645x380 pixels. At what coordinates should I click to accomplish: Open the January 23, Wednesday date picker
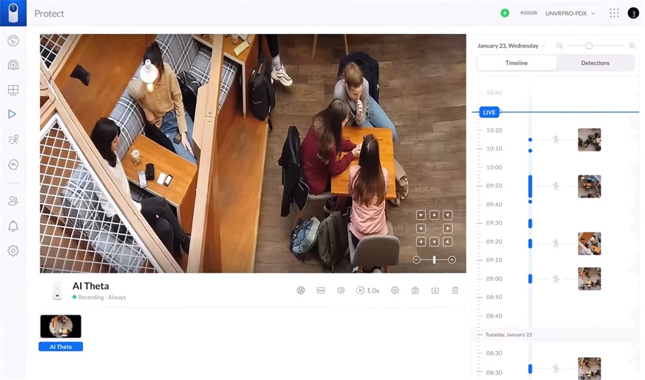point(511,46)
